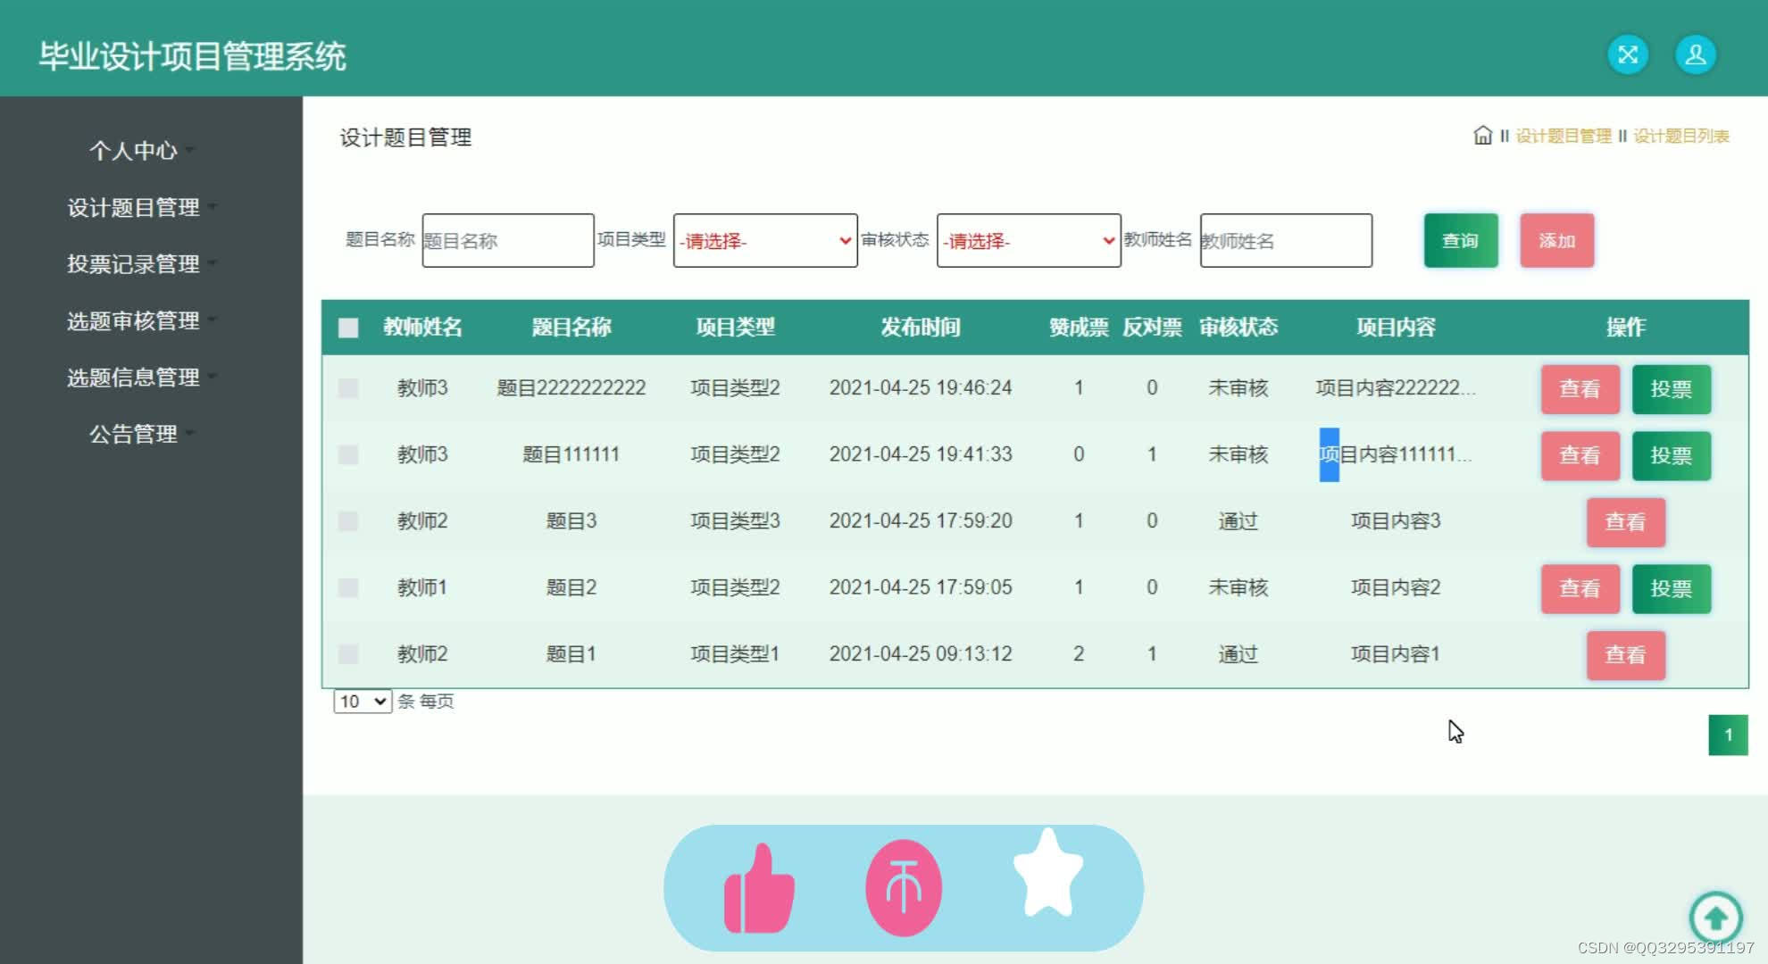This screenshot has width=1768, height=964.
Task: Click the 审核状态 column header
Action: coord(1238,328)
